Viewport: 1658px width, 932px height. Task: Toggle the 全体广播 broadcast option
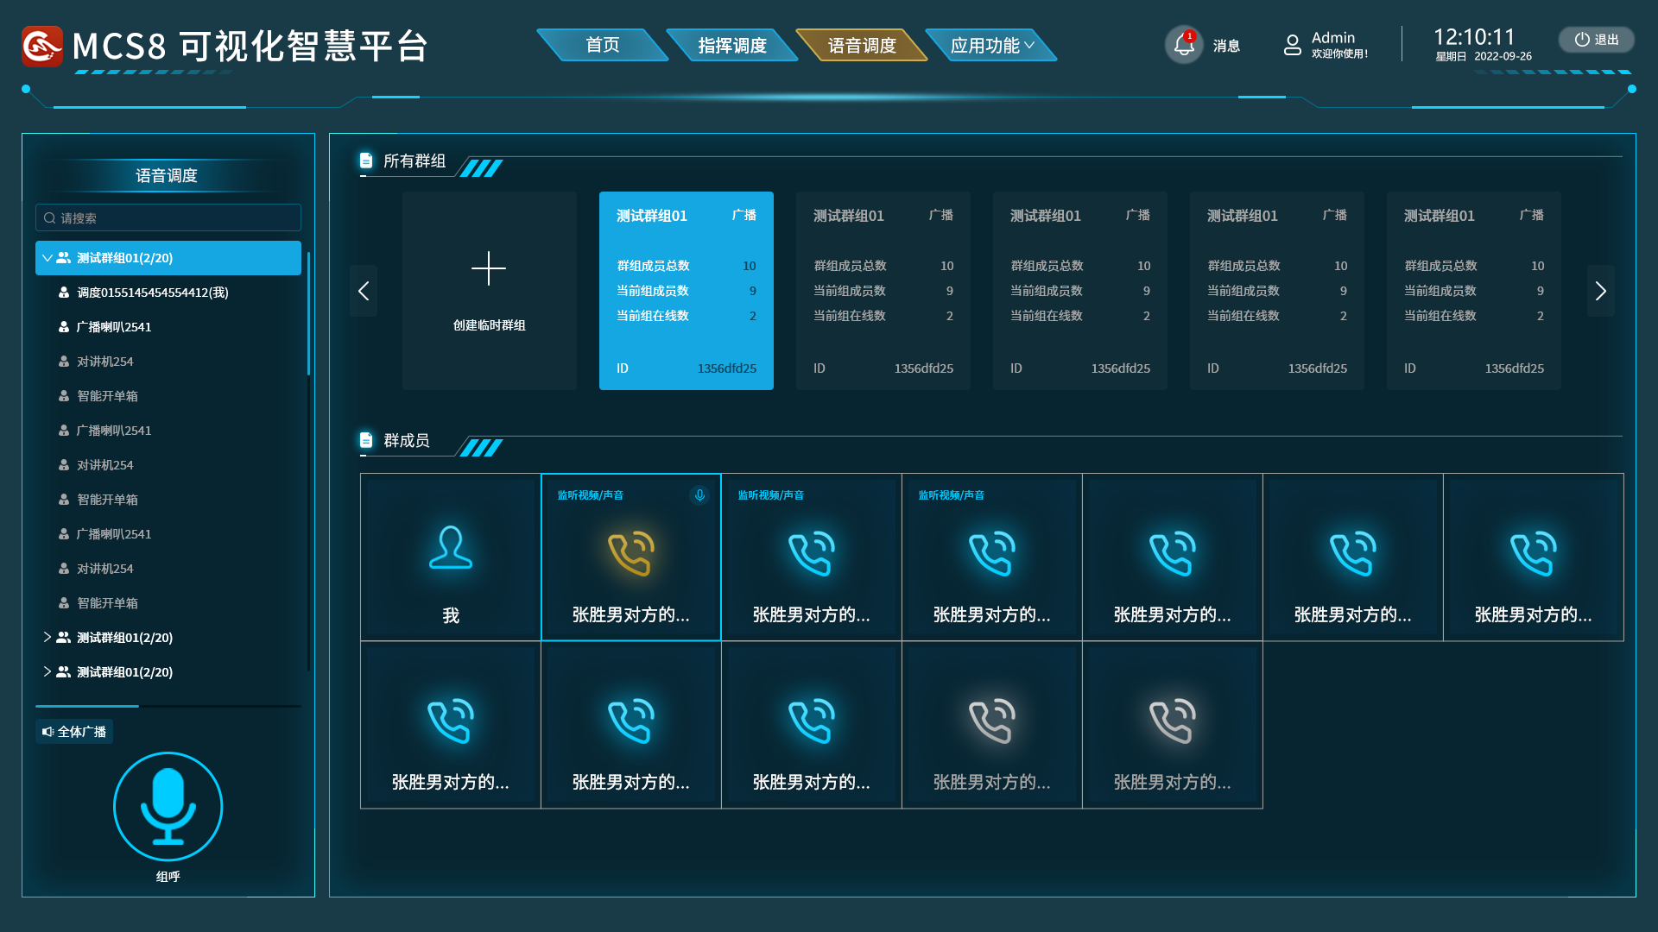74,732
